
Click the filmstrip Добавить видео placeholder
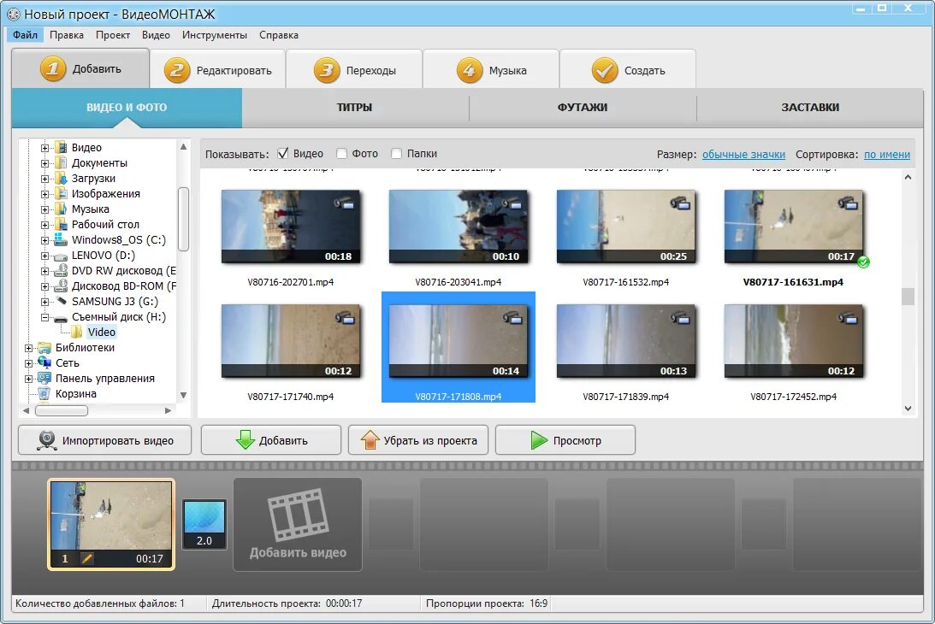[x=298, y=525]
